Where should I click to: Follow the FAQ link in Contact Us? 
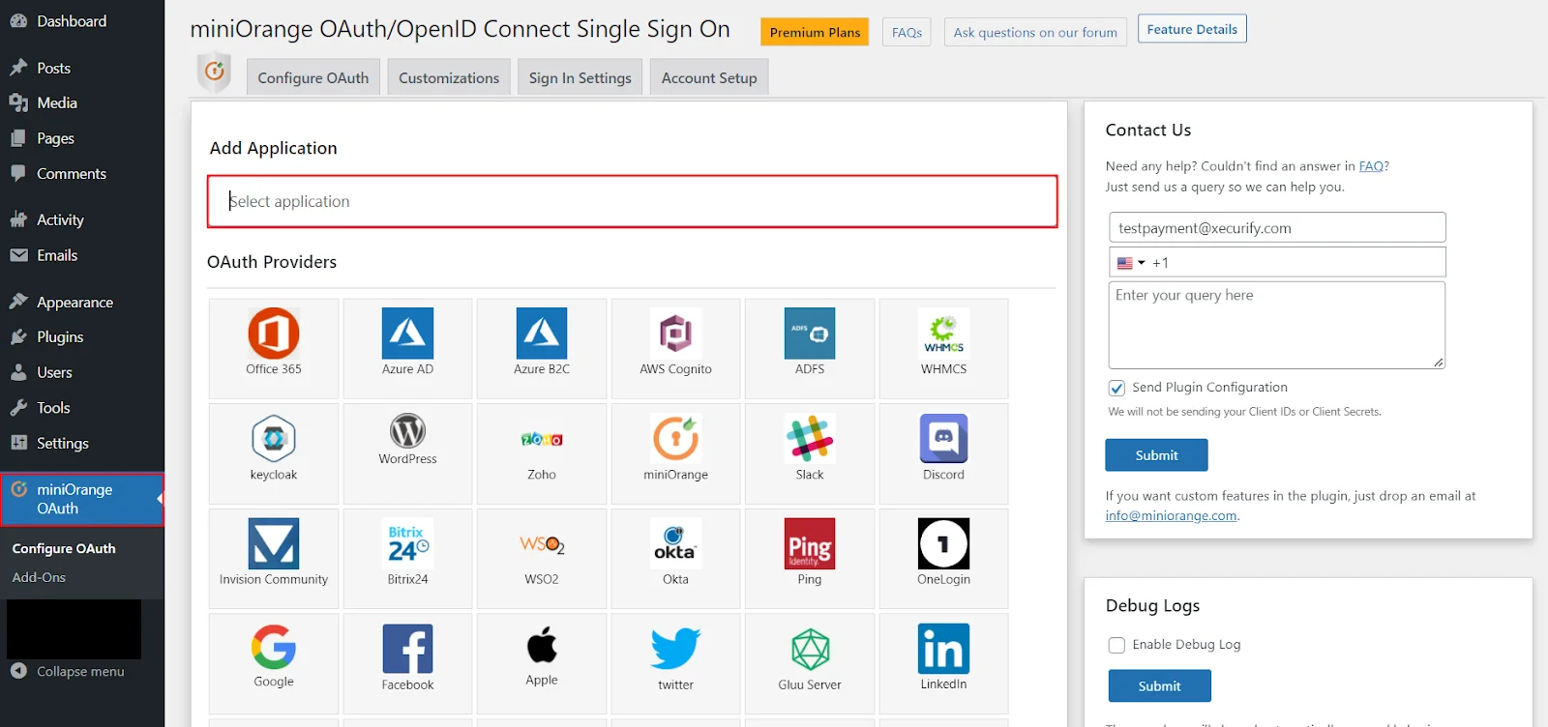(x=1371, y=166)
